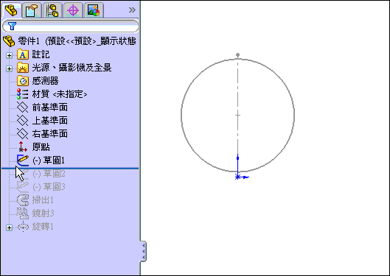Select the suppressed 草圖3 sketch icon
This screenshot has width=390, height=276.
pyautogui.click(x=23, y=187)
